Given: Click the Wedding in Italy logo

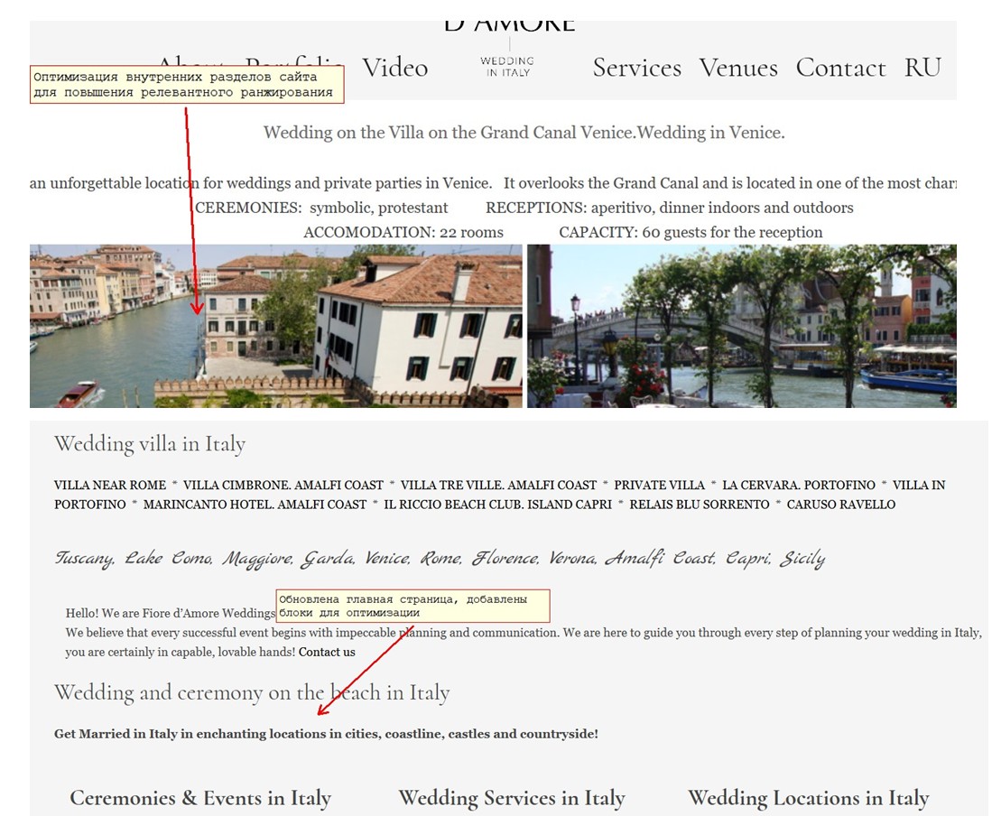Looking at the screenshot, I should pos(507,67).
